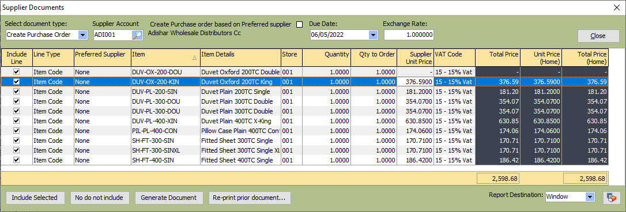
Task: Click the Include Line column header
Action: coord(17,58)
